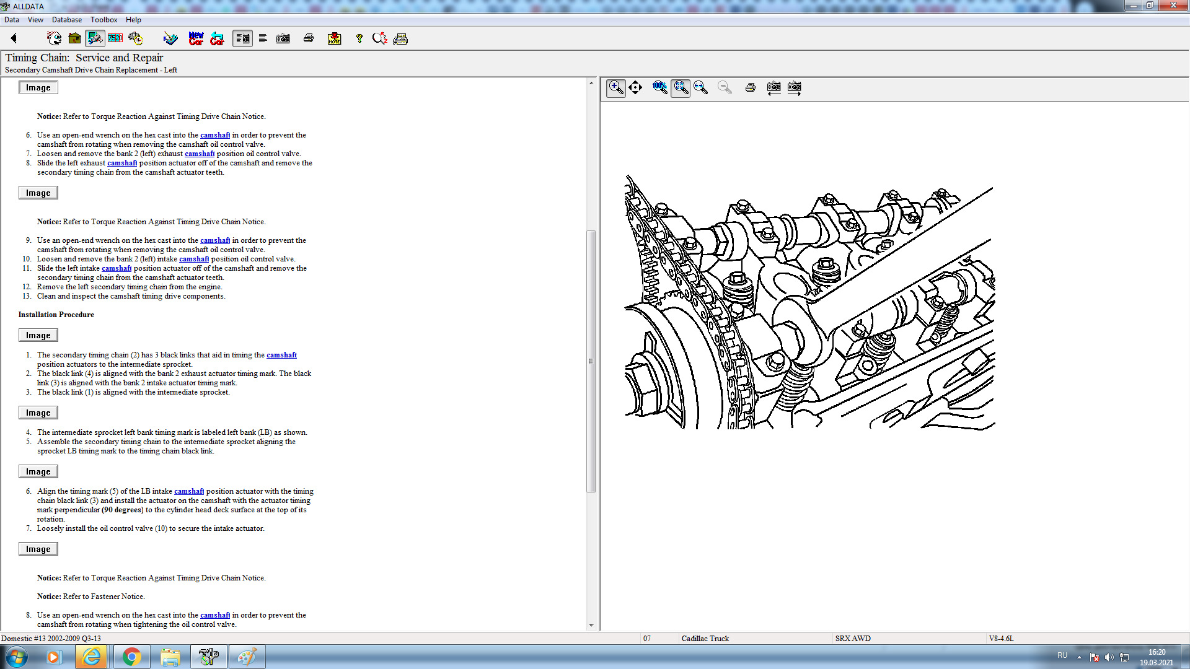Image resolution: width=1190 pixels, height=669 pixels.
Task: Click the fax machine toolbar icon
Action: coord(400,38)
